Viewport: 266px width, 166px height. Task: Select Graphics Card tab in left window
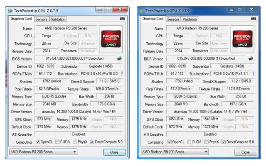21,19
